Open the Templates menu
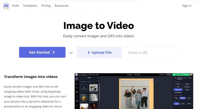 click(30, 6)
